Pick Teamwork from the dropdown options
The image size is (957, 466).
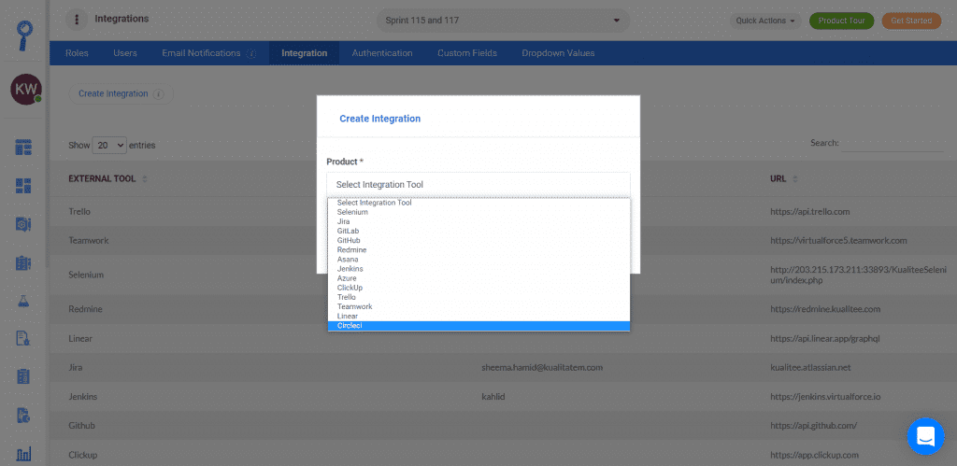pos(478,307)
